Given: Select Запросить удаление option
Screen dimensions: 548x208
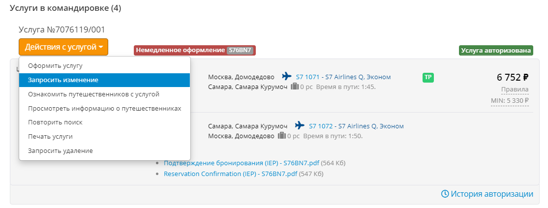Looking at the screenshot, I should (60, 151).
